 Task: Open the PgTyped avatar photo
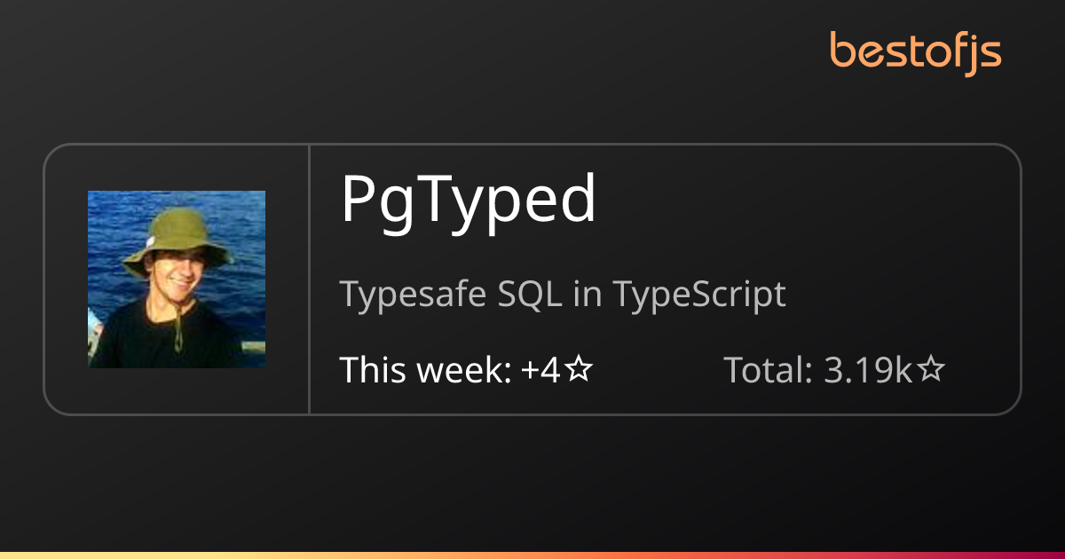tap(177, 279)
